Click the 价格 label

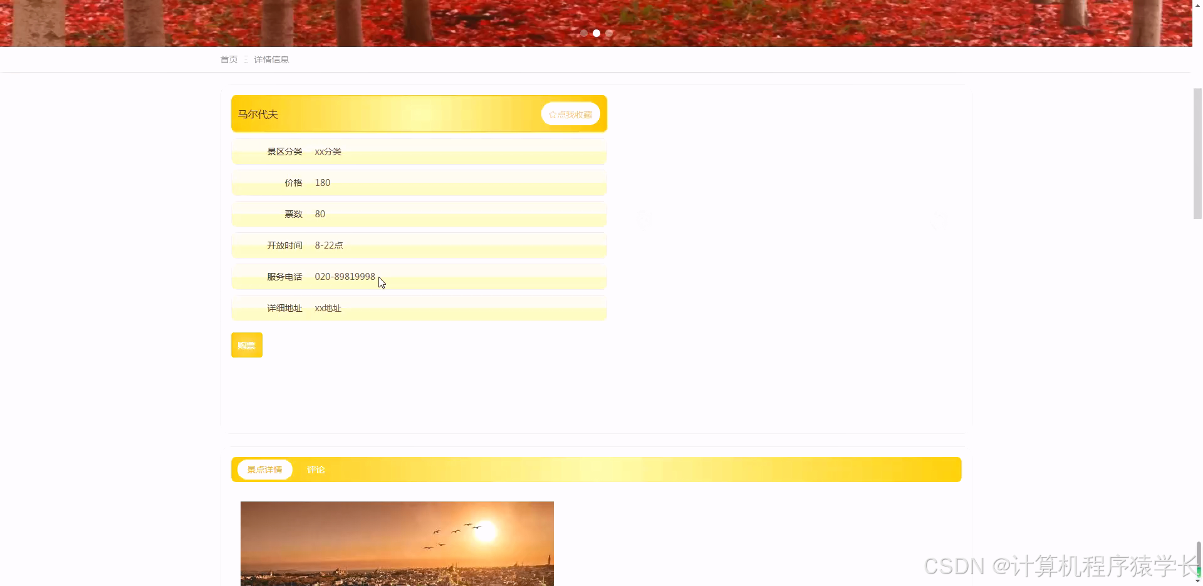tap(293, 183)
